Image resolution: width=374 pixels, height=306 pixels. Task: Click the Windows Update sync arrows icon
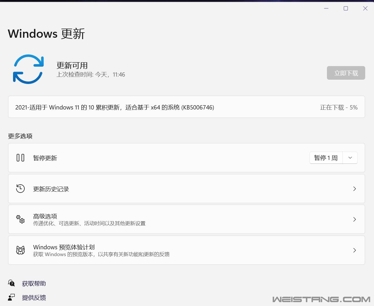(28, 69)
